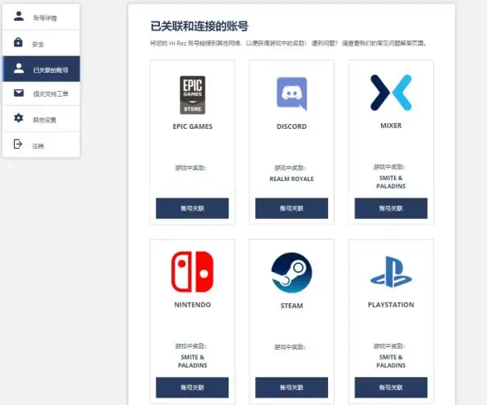Link account under Nintendo card
Image resolution: width=487 pixels, height=405 pixels.
(x=192, y=388)
